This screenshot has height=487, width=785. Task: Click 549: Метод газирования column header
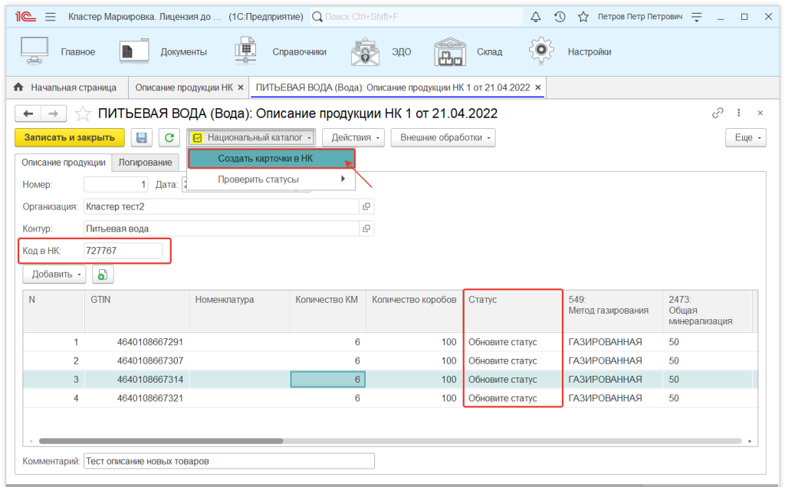pos(613,311)
